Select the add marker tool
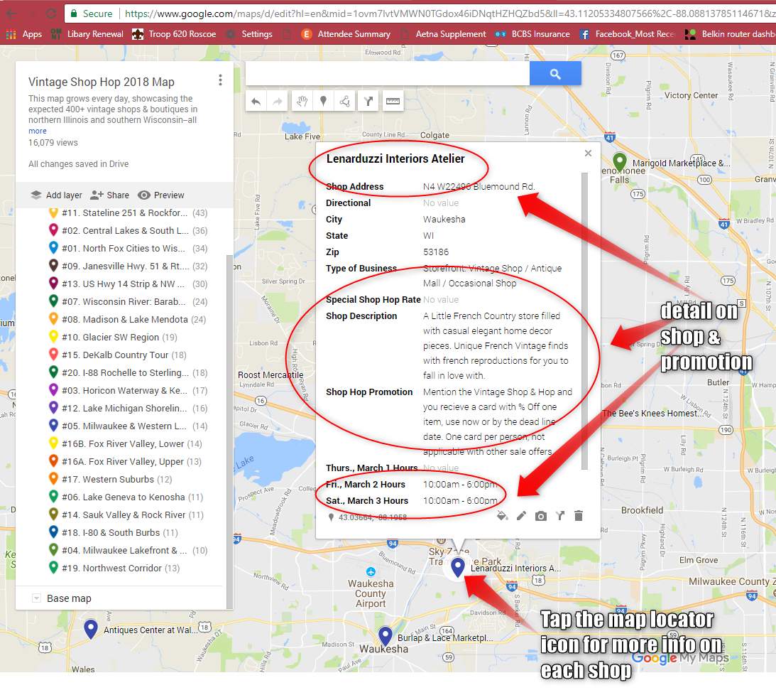The height and width of the screenshot is (695, 776). [323, 102]
